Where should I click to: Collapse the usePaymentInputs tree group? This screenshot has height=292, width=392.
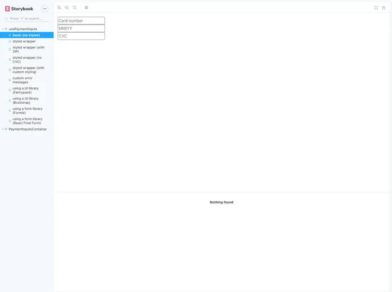[23, 29]
